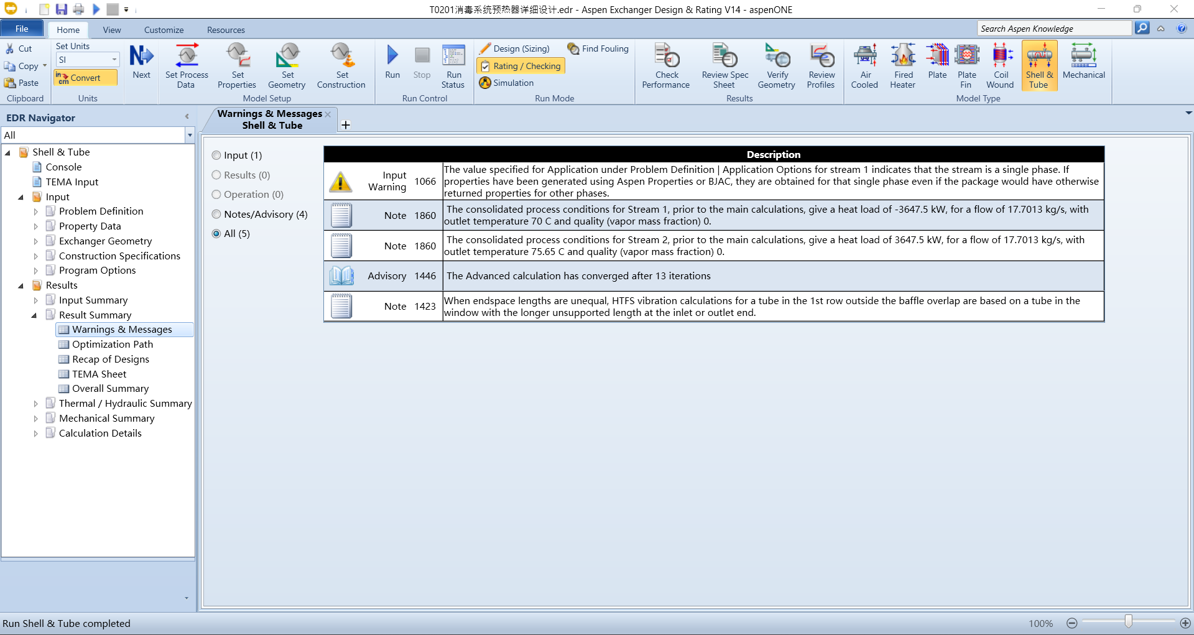Open Check Performance results
This screenshot has width=1194, height=635.
coord(666,65)
